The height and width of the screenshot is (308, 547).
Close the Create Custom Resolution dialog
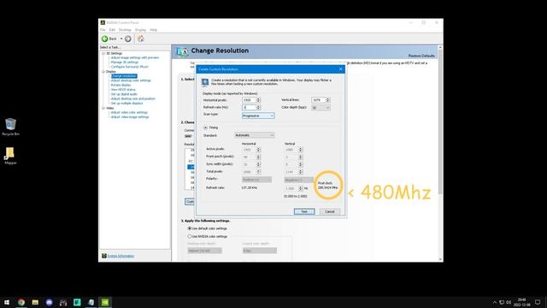tap(341, 69)
